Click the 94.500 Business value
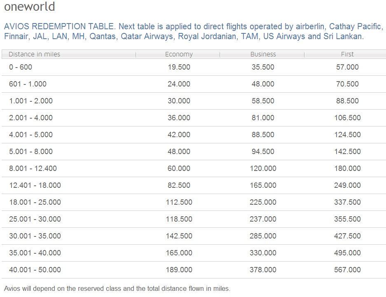Viewport: 386px width, 297px height. tap(263, 151)
